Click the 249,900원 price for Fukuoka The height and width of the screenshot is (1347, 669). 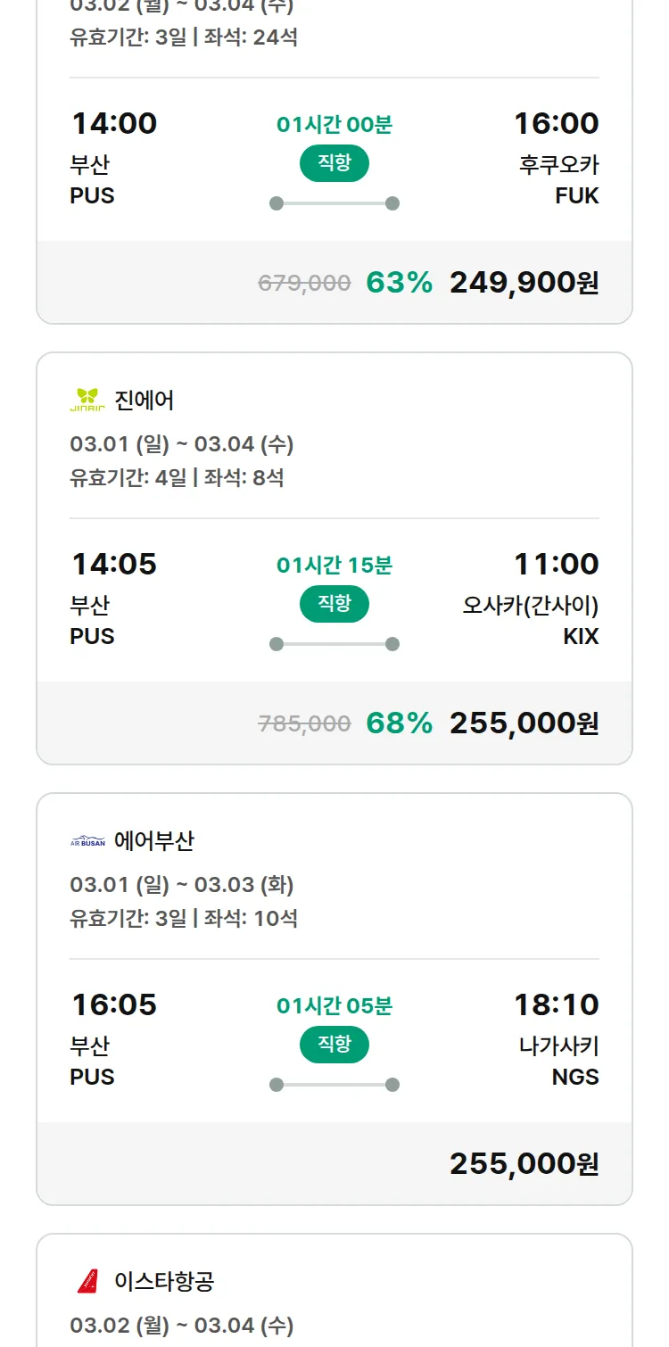coord(524,283)
